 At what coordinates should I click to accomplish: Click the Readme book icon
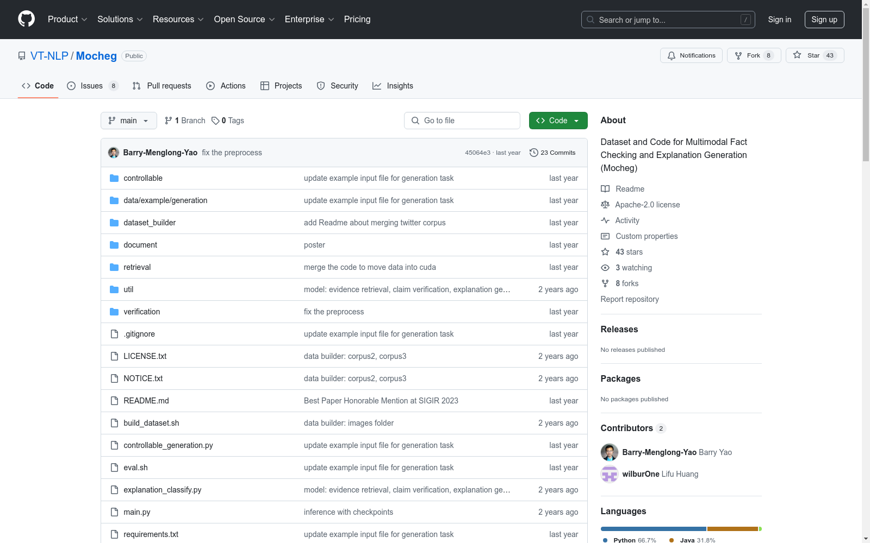(x=605, y=189)
